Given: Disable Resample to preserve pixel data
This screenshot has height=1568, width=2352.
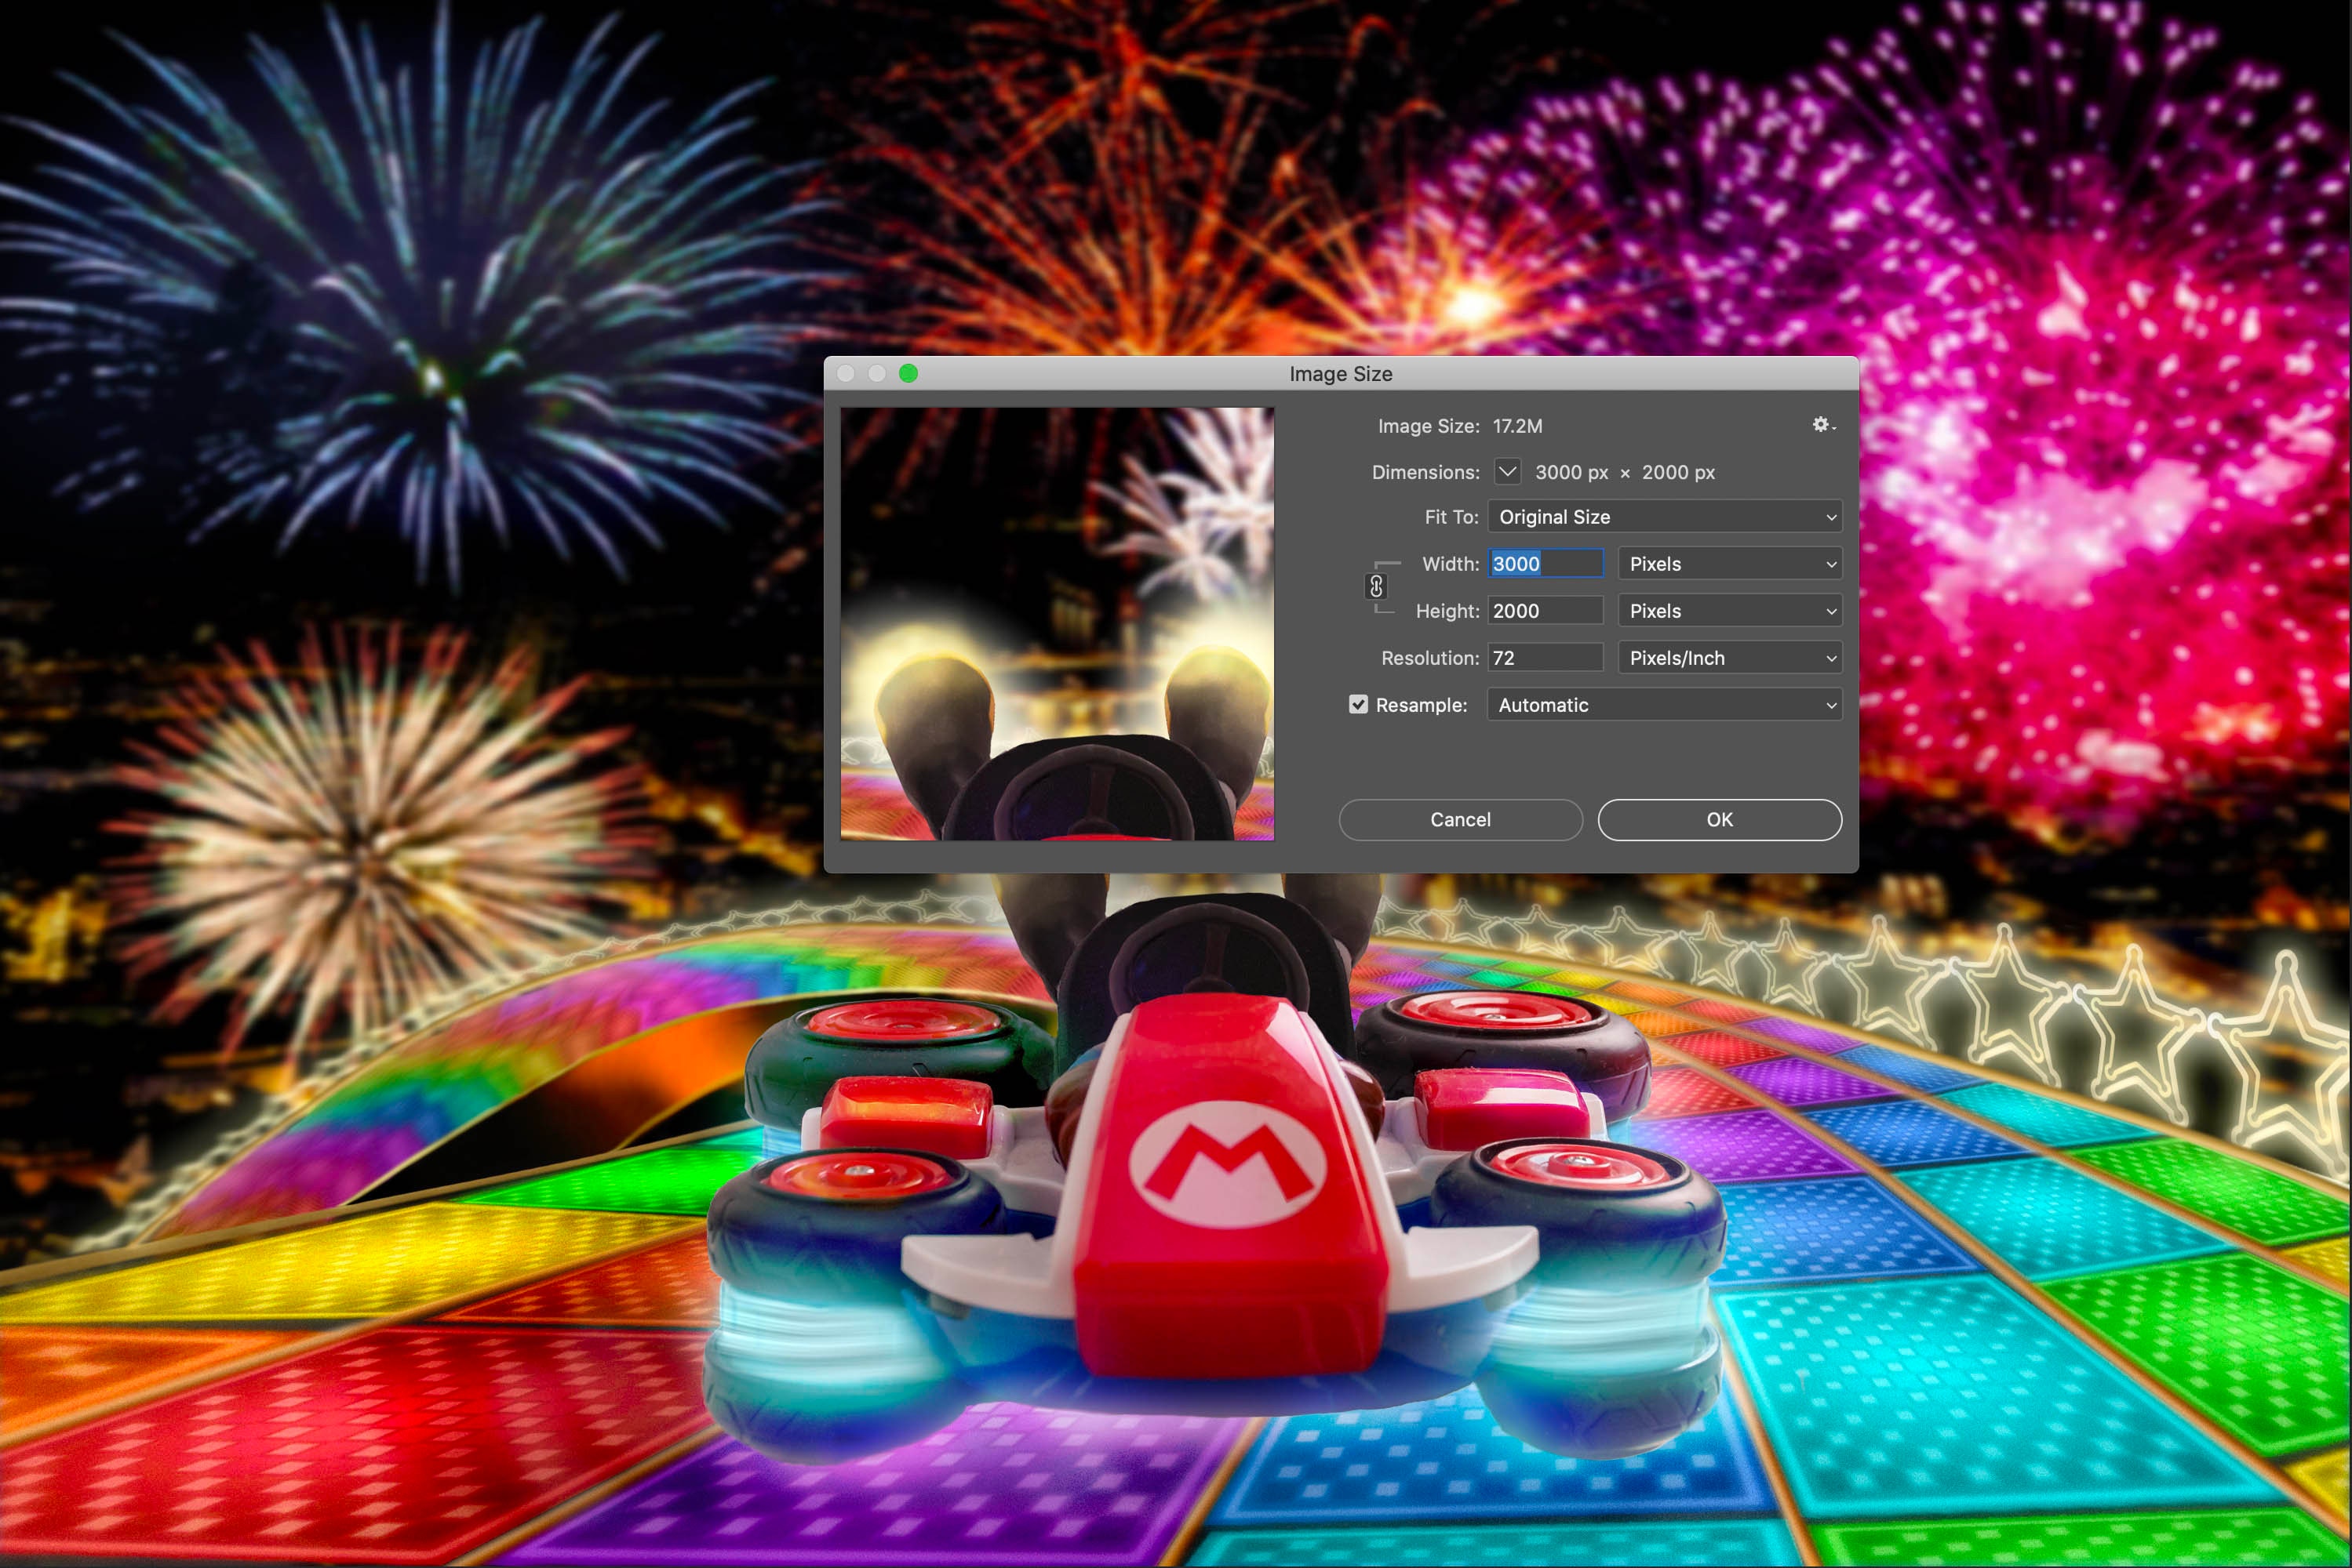Looking at the screenshot, I should coord(1357,705).
